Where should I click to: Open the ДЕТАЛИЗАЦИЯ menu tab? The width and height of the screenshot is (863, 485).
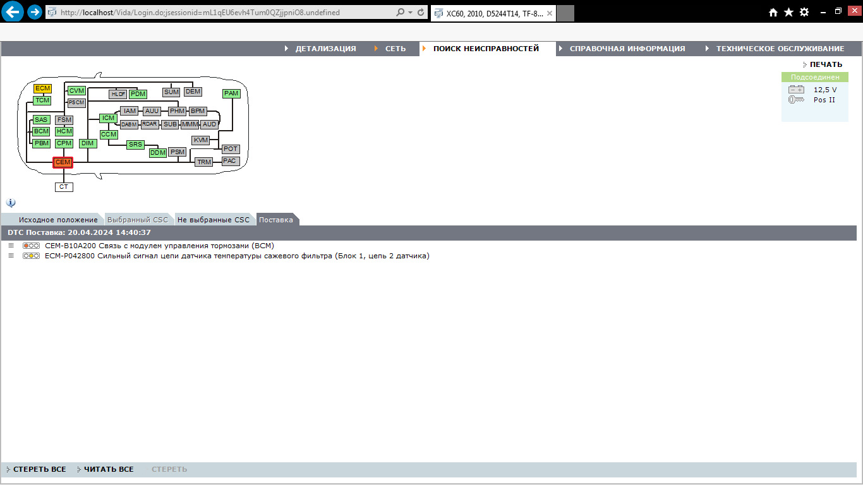click(325, 49)
